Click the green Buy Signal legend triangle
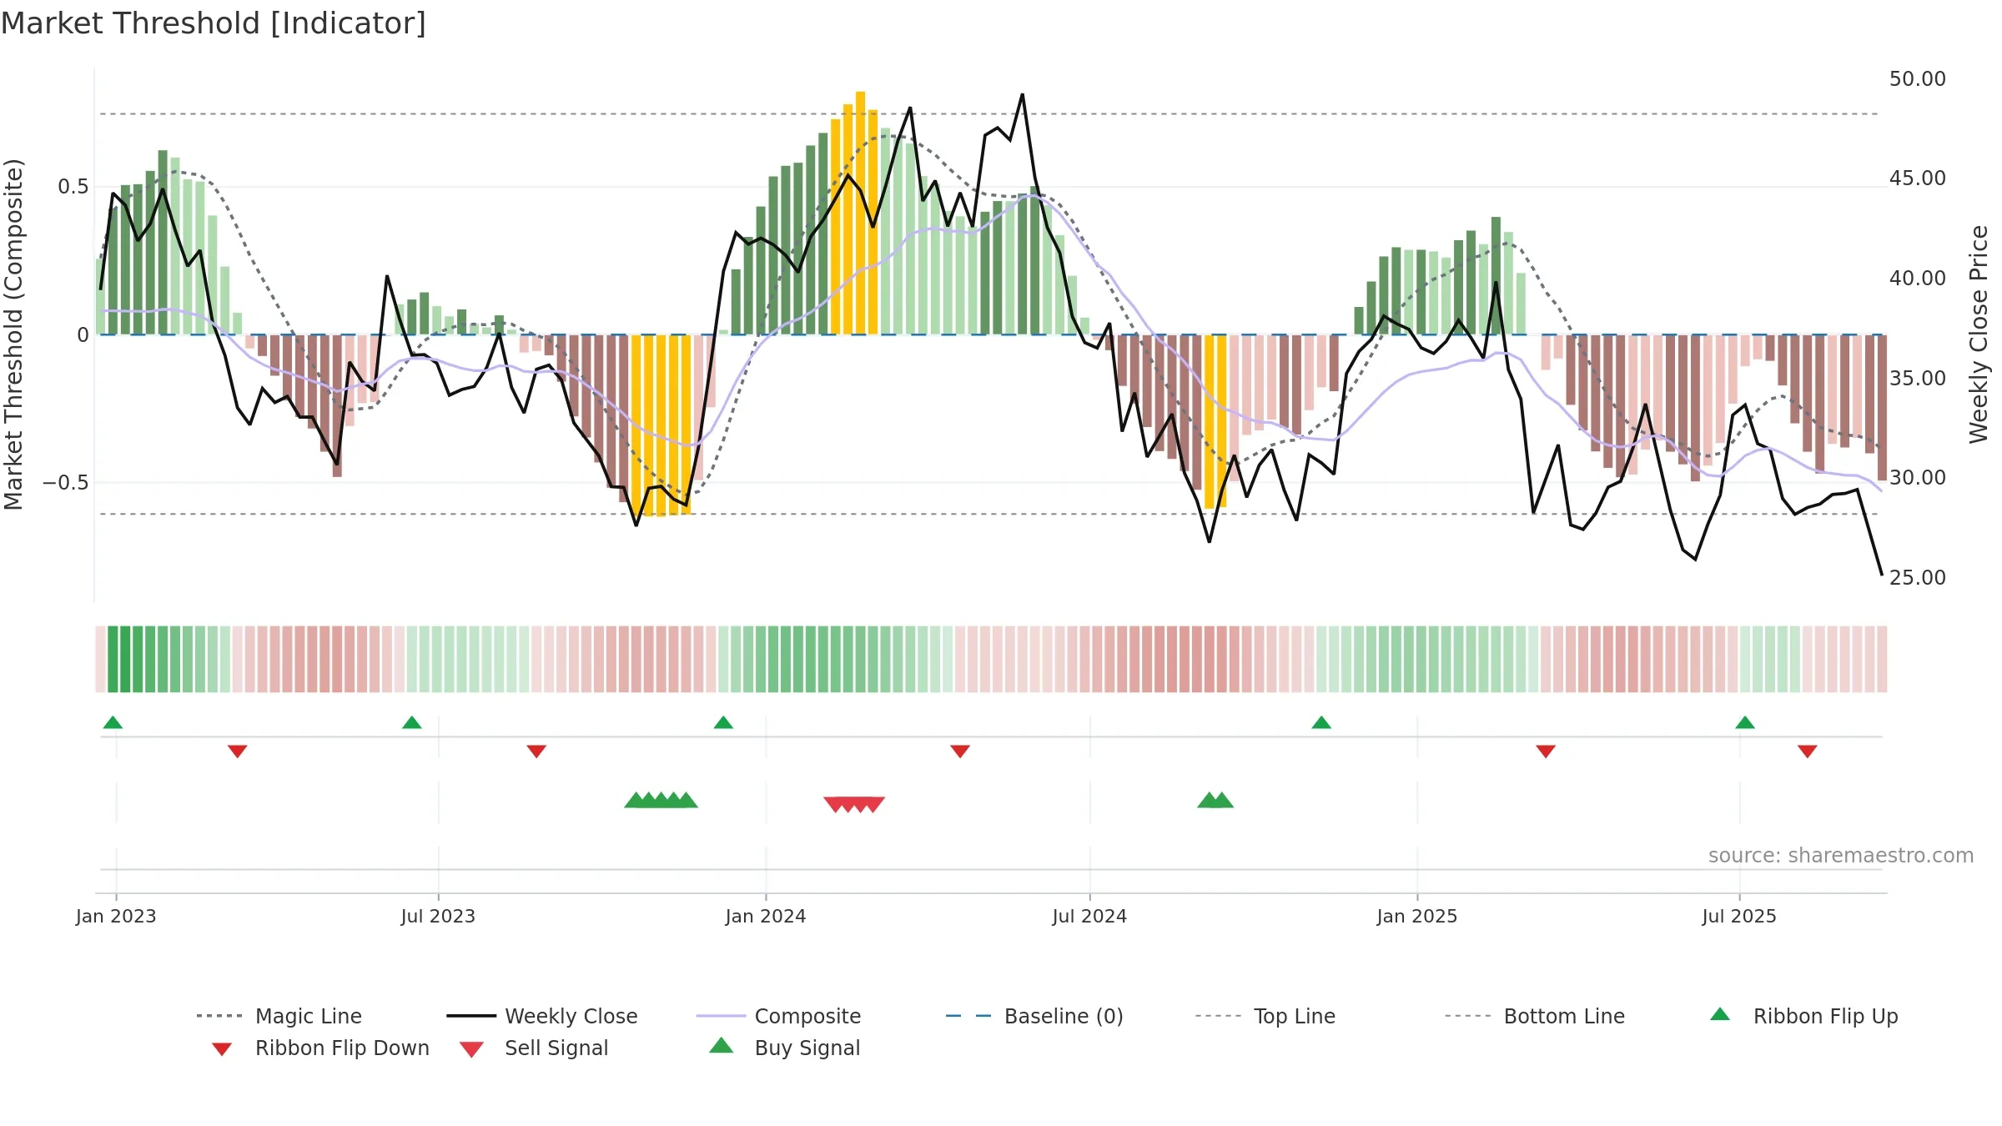This screenshot has width=2002, height=1126. (722, 1045)
